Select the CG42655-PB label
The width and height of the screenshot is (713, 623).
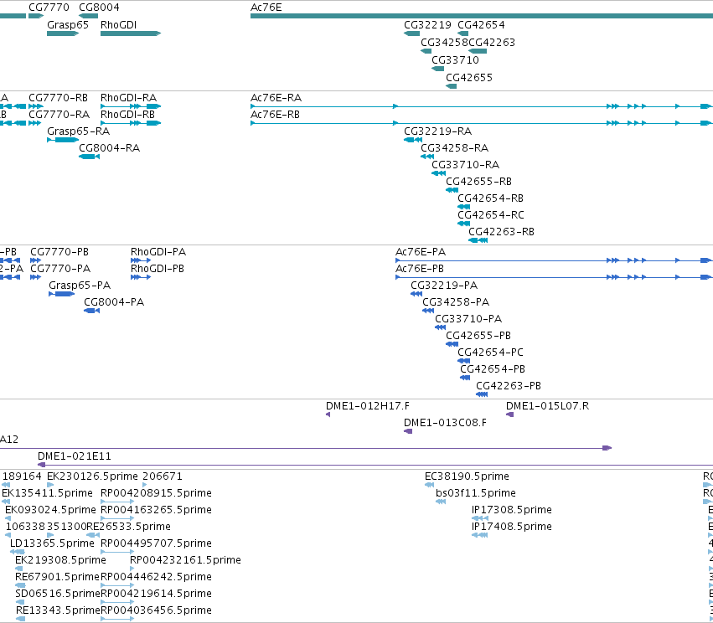click(x=478, y=335)
